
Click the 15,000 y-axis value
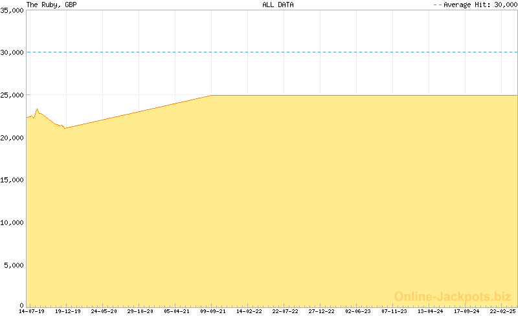12,180
